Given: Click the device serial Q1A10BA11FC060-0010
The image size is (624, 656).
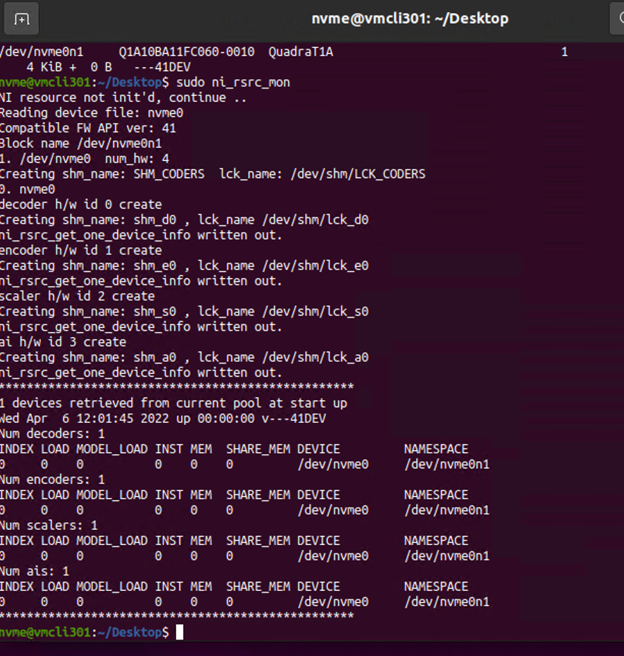Looking at the screenshot, I should coord(187,52).
